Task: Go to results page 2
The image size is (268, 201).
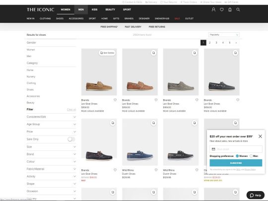Action: tap(210, 43)
